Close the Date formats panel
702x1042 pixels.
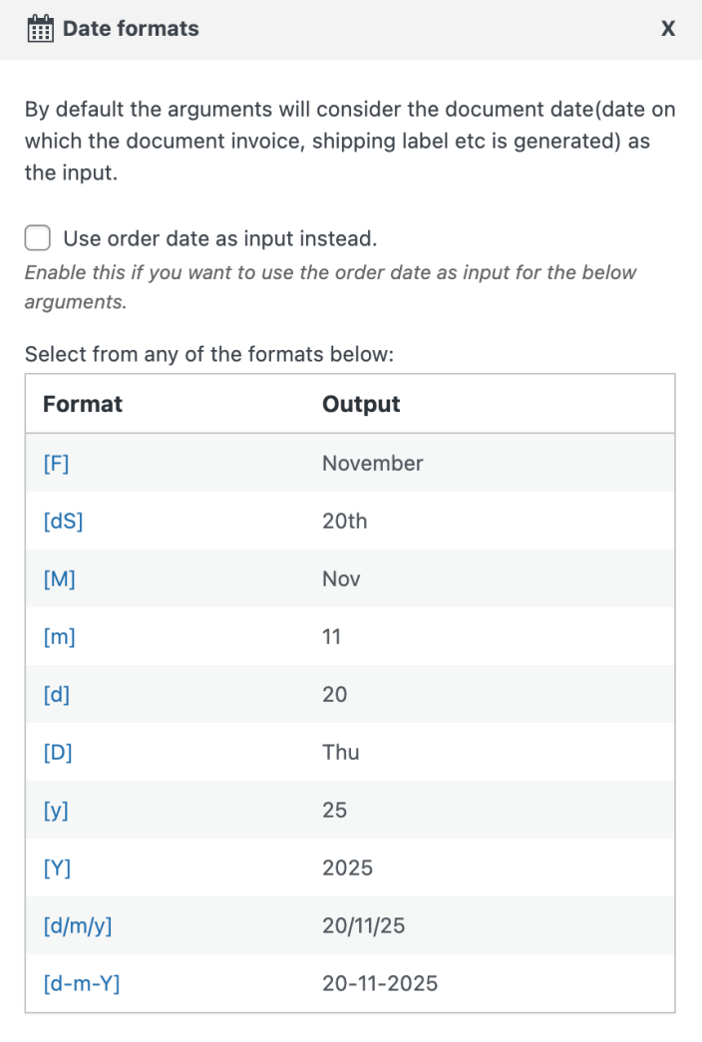[x=668, y=29]
